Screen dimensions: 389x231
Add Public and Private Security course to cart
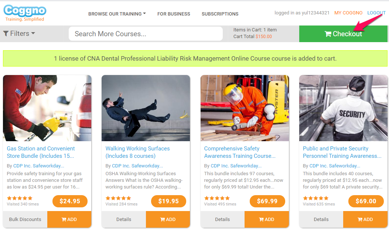pos(365,219)
